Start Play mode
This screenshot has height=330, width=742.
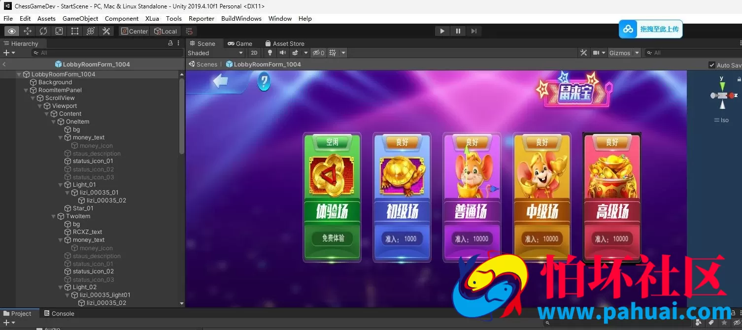442,31
